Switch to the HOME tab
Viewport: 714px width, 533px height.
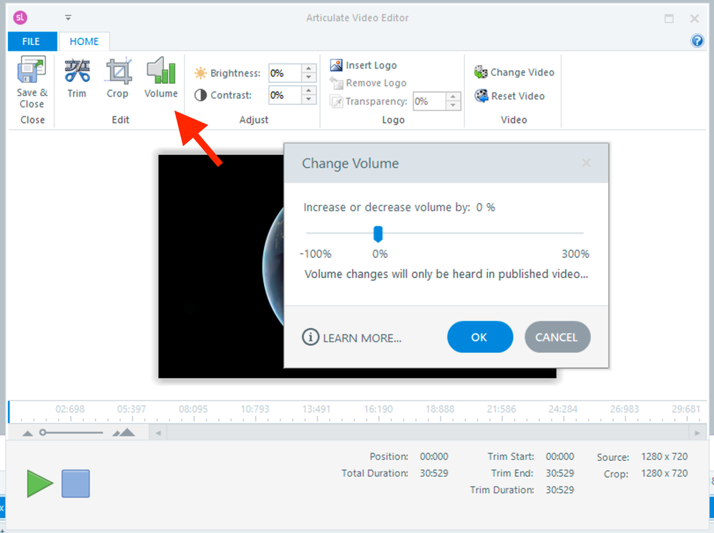click(84, 41)
